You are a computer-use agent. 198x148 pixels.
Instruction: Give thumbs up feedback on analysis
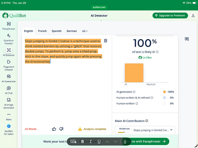[54, 129]
